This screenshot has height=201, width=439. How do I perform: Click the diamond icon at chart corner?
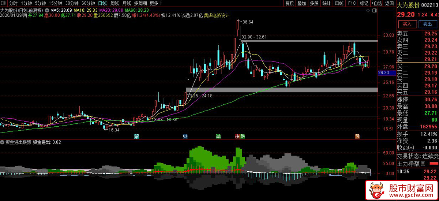[368, 11]
